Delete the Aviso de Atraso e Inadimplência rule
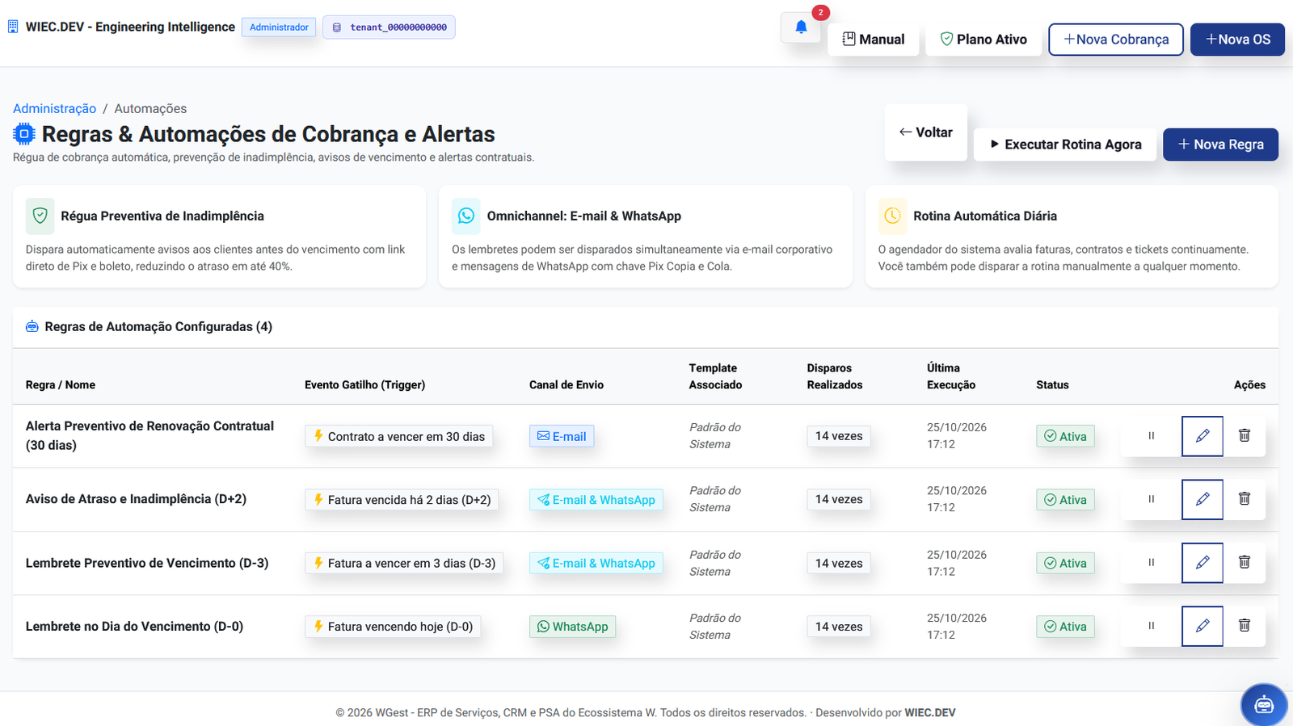 [1245, 499]
